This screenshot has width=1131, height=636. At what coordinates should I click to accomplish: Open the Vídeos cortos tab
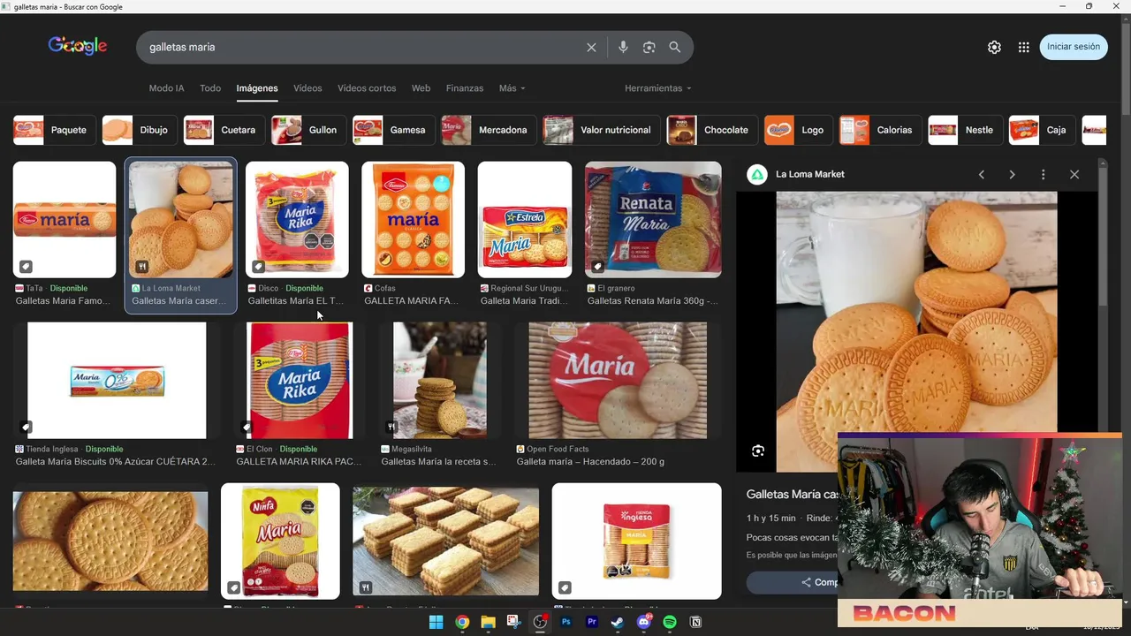pyautogui.click(x=367, y=88)
